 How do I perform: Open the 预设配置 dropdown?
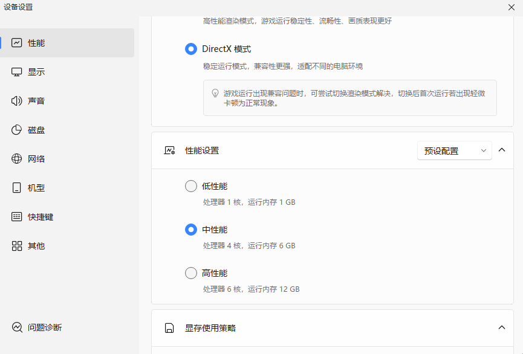click(x=454, y=150)
